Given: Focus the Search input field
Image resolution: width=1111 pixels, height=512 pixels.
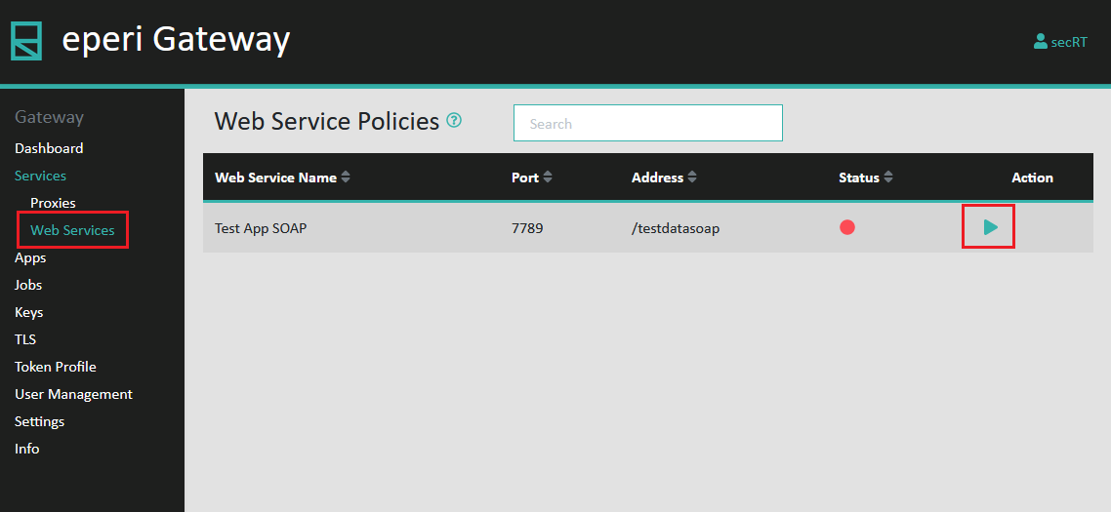Looking at the screenshot, I should click(x=647, y=123).
